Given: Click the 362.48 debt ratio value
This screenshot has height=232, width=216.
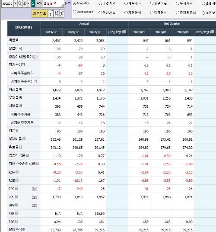Looking at the screenshot, I should [x=56, y=139].
